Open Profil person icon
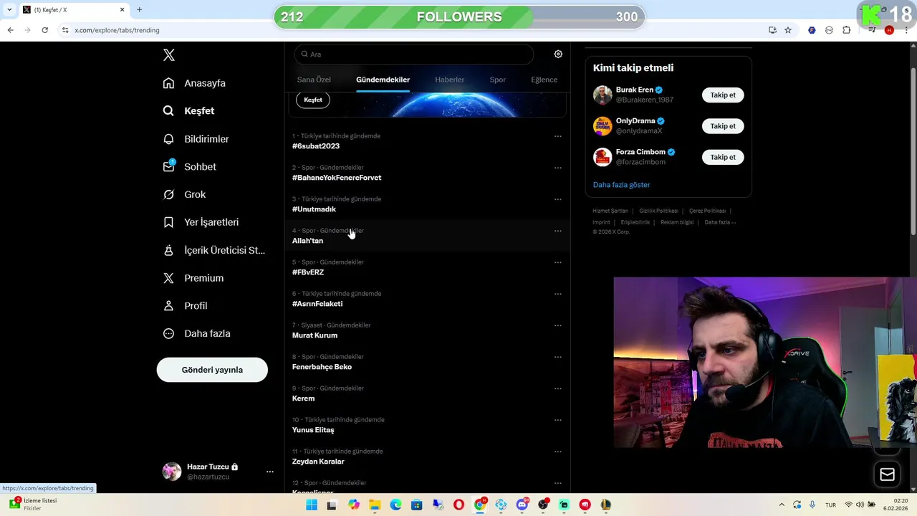 point(168,305)
